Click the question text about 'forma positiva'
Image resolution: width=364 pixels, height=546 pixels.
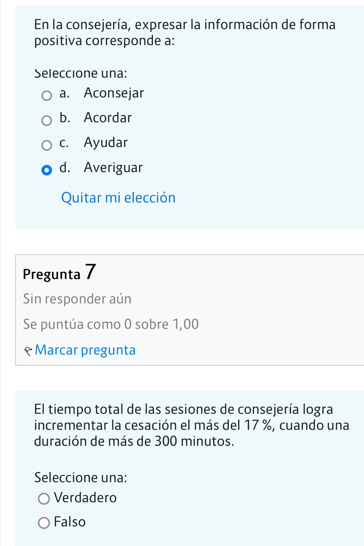185,33
